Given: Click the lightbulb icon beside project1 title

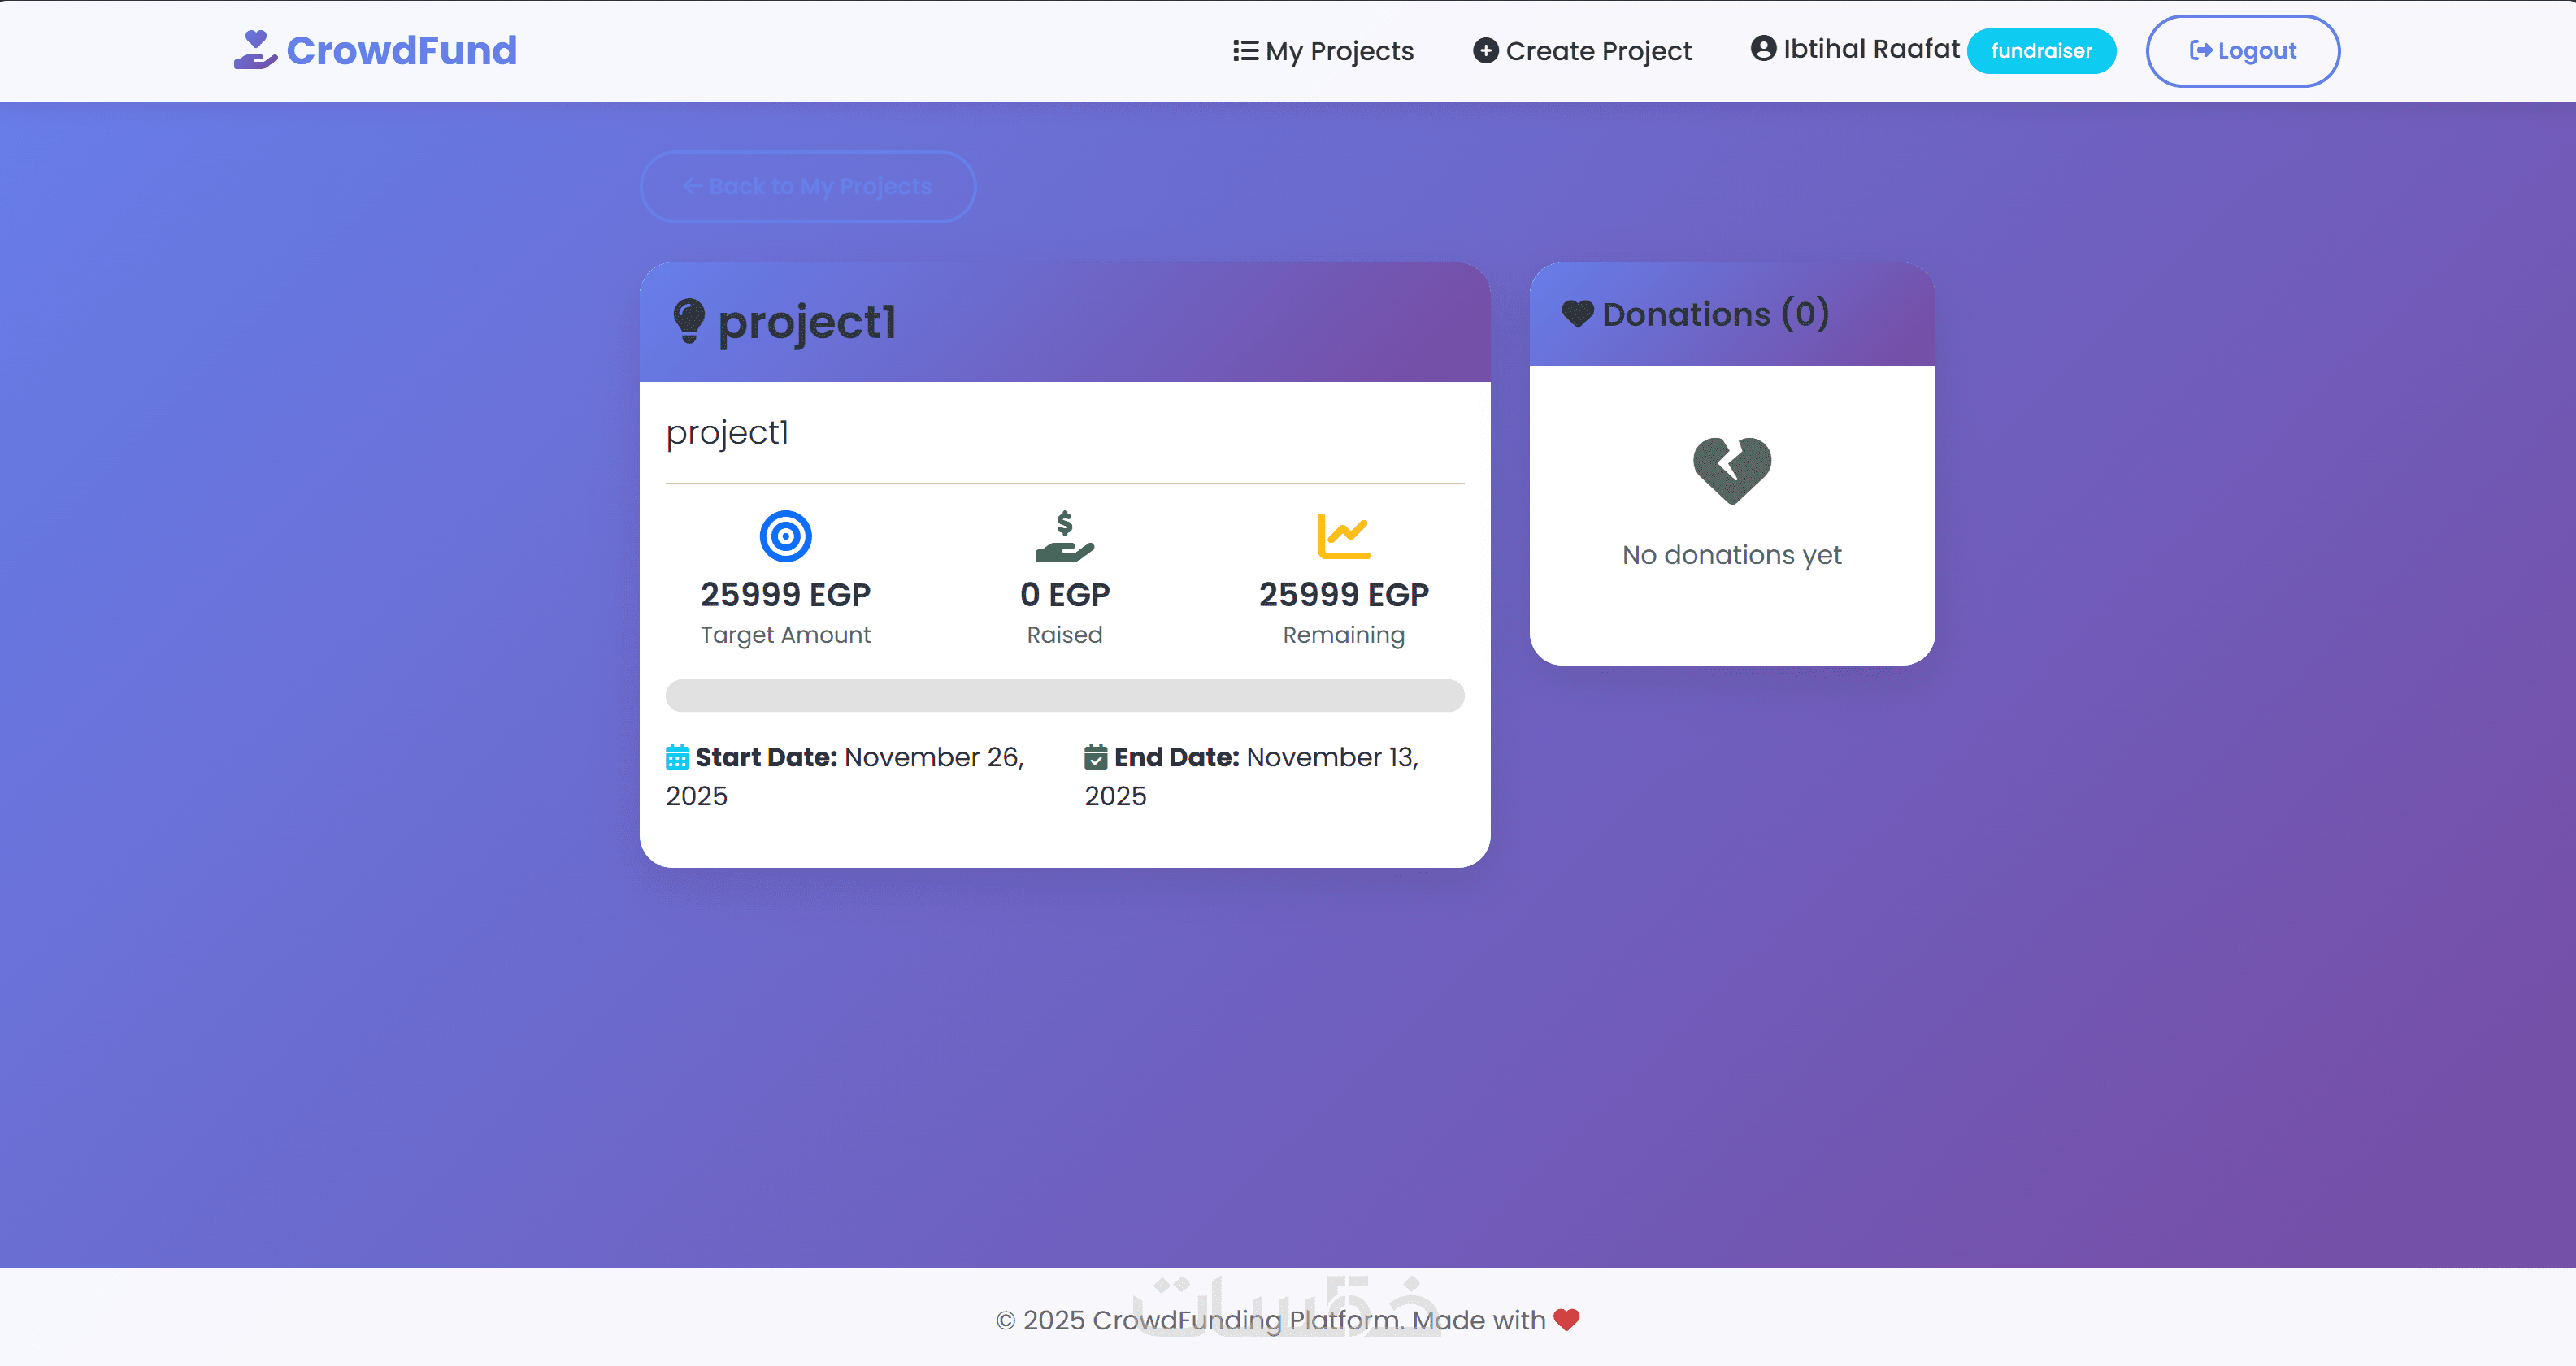Looking at the screenshot, I should 689,321.
